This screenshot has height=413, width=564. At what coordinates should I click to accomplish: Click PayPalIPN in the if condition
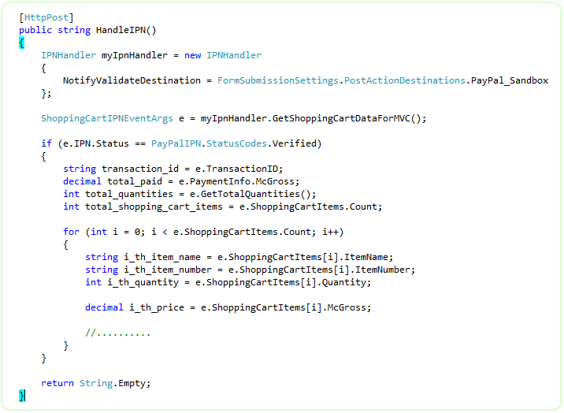[176, 143]
